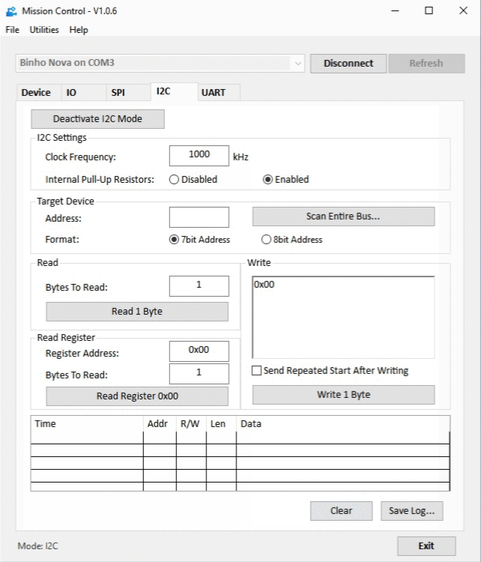Expand the Binho Nova COM3 device dropdown
This screenshot has height=562, width=481.
click(x=298, y=64)
